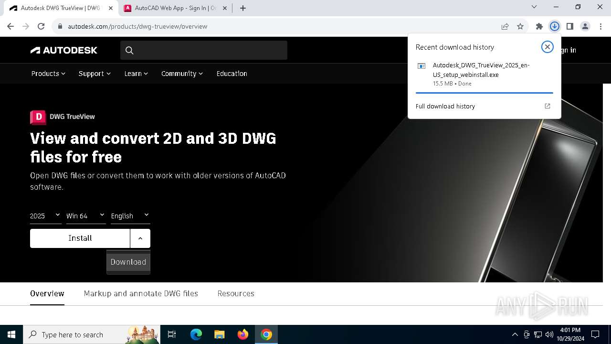611x344 pixels.
Task: Open Chrome downloads toolbar icon
Action: [x=555, y=26]
